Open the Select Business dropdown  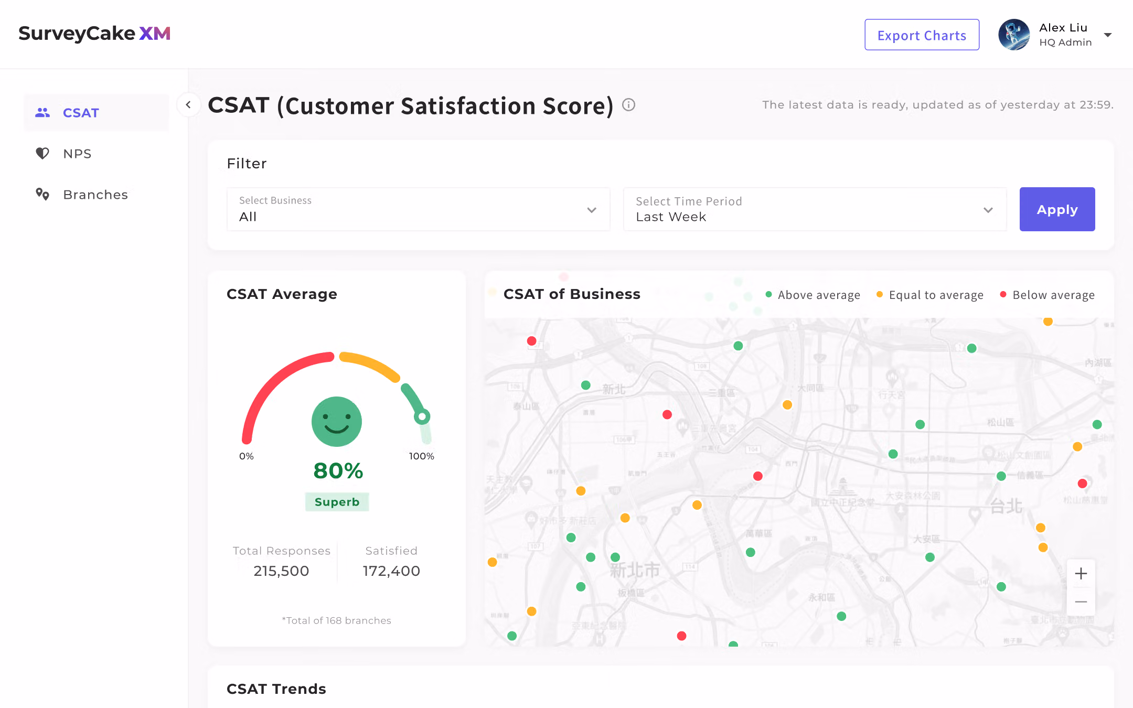click(x=419, y=209)
